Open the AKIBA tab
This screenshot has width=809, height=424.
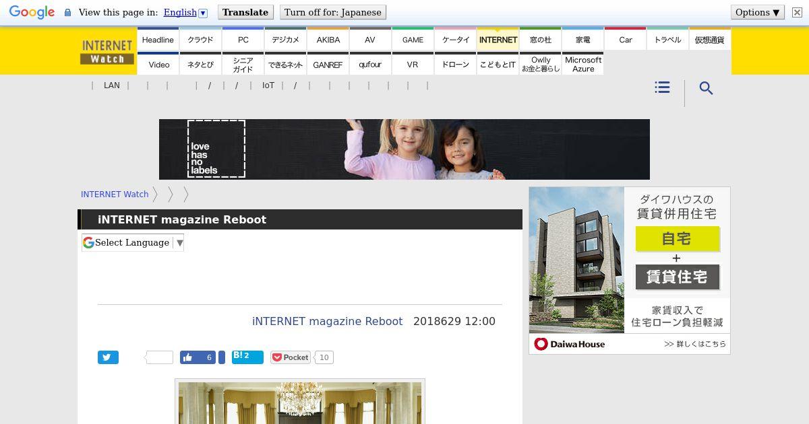[x=328, y=40]
